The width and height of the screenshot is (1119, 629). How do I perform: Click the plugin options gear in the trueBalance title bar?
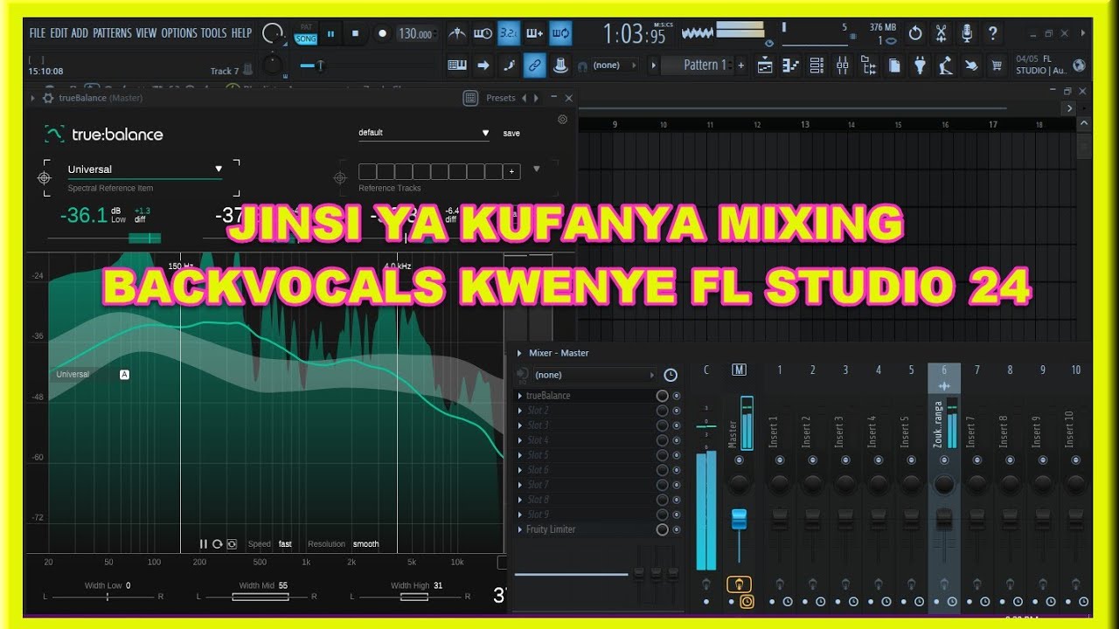[x=47, y=98]
